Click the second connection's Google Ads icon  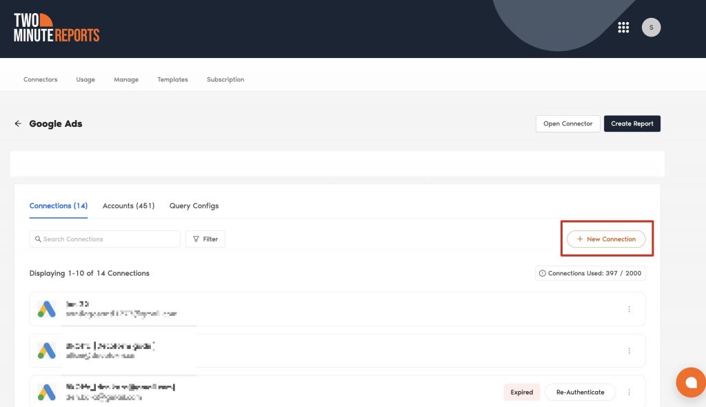tap(47, 350)
